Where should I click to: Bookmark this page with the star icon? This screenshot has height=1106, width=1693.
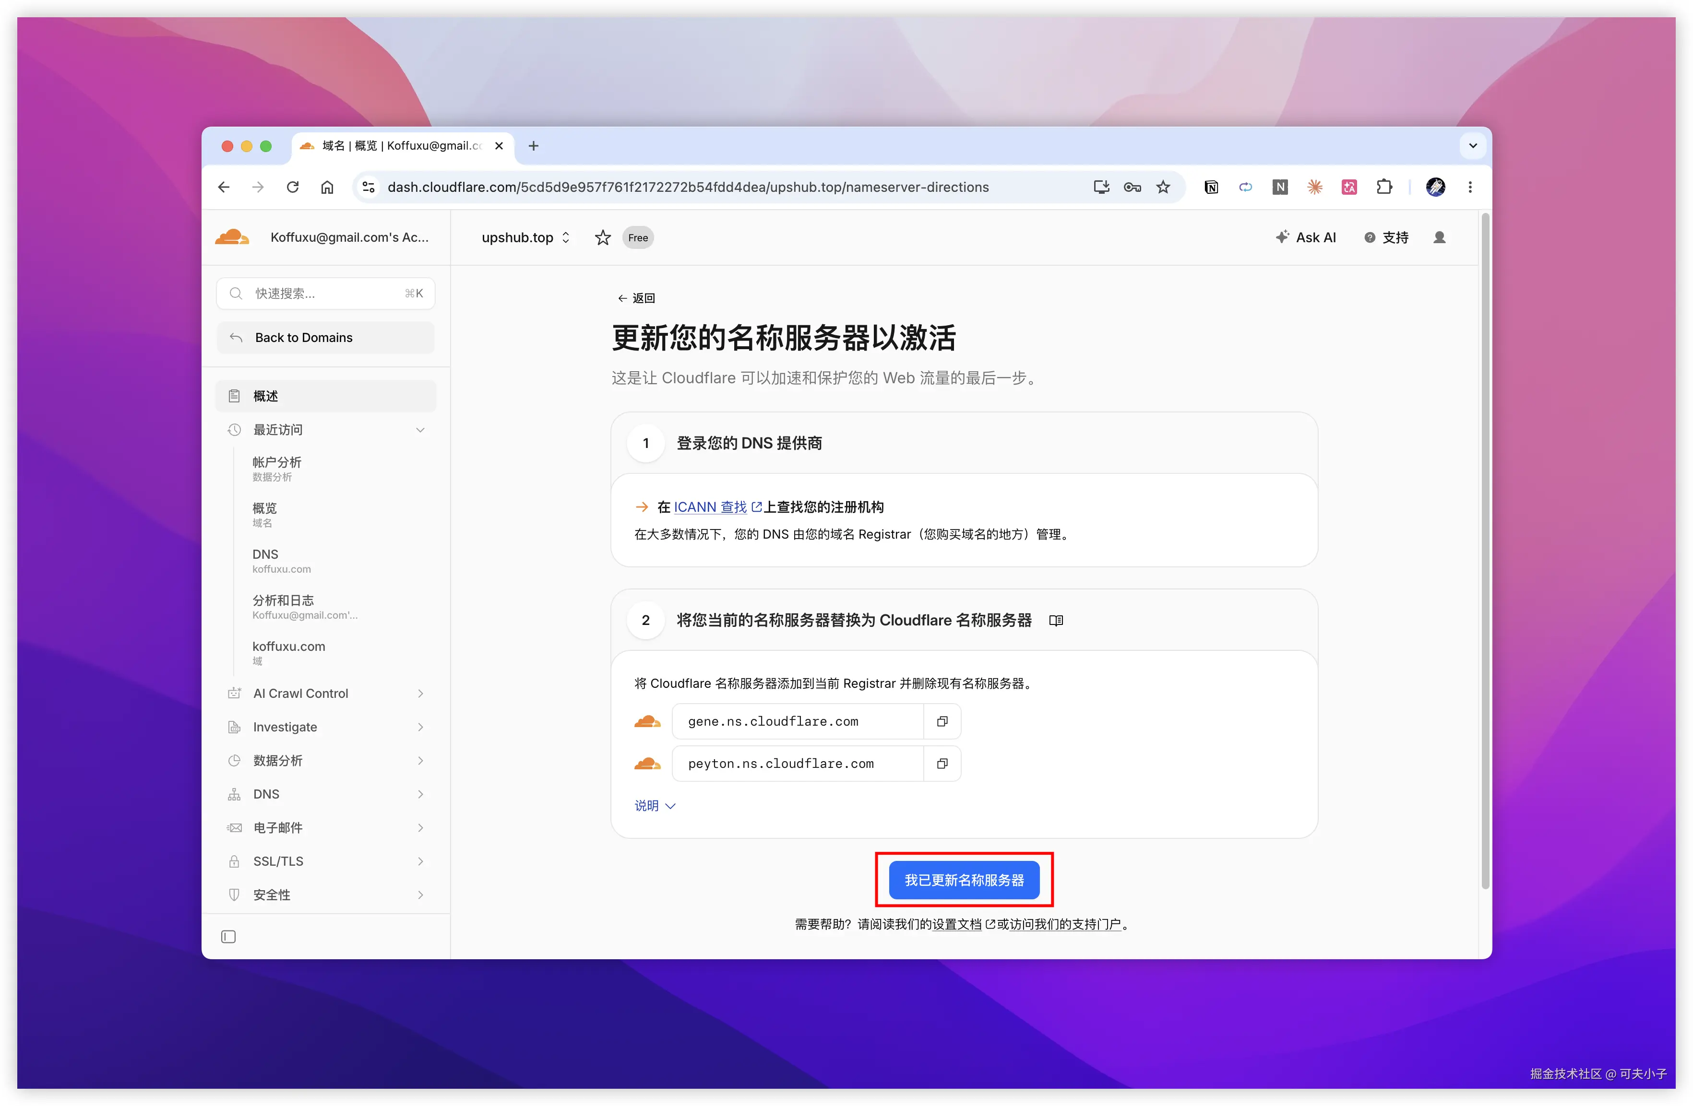(1163, 187)
